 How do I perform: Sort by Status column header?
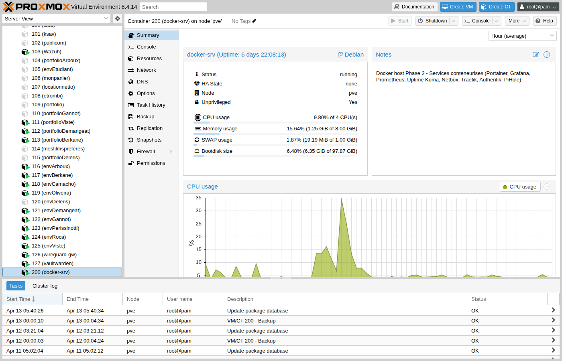507,299
